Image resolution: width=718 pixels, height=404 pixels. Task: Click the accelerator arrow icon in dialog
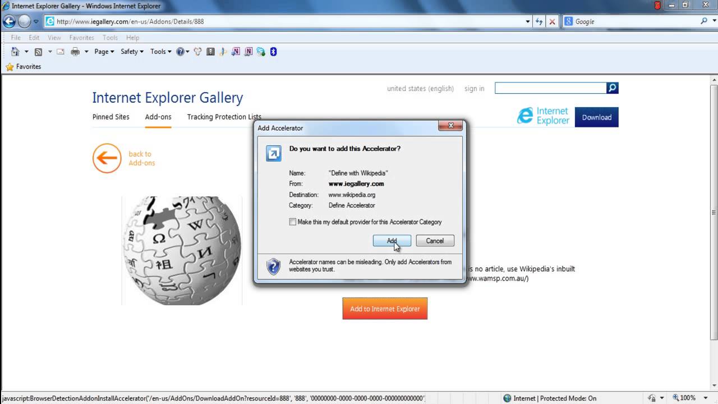click(x=274, y=153)
